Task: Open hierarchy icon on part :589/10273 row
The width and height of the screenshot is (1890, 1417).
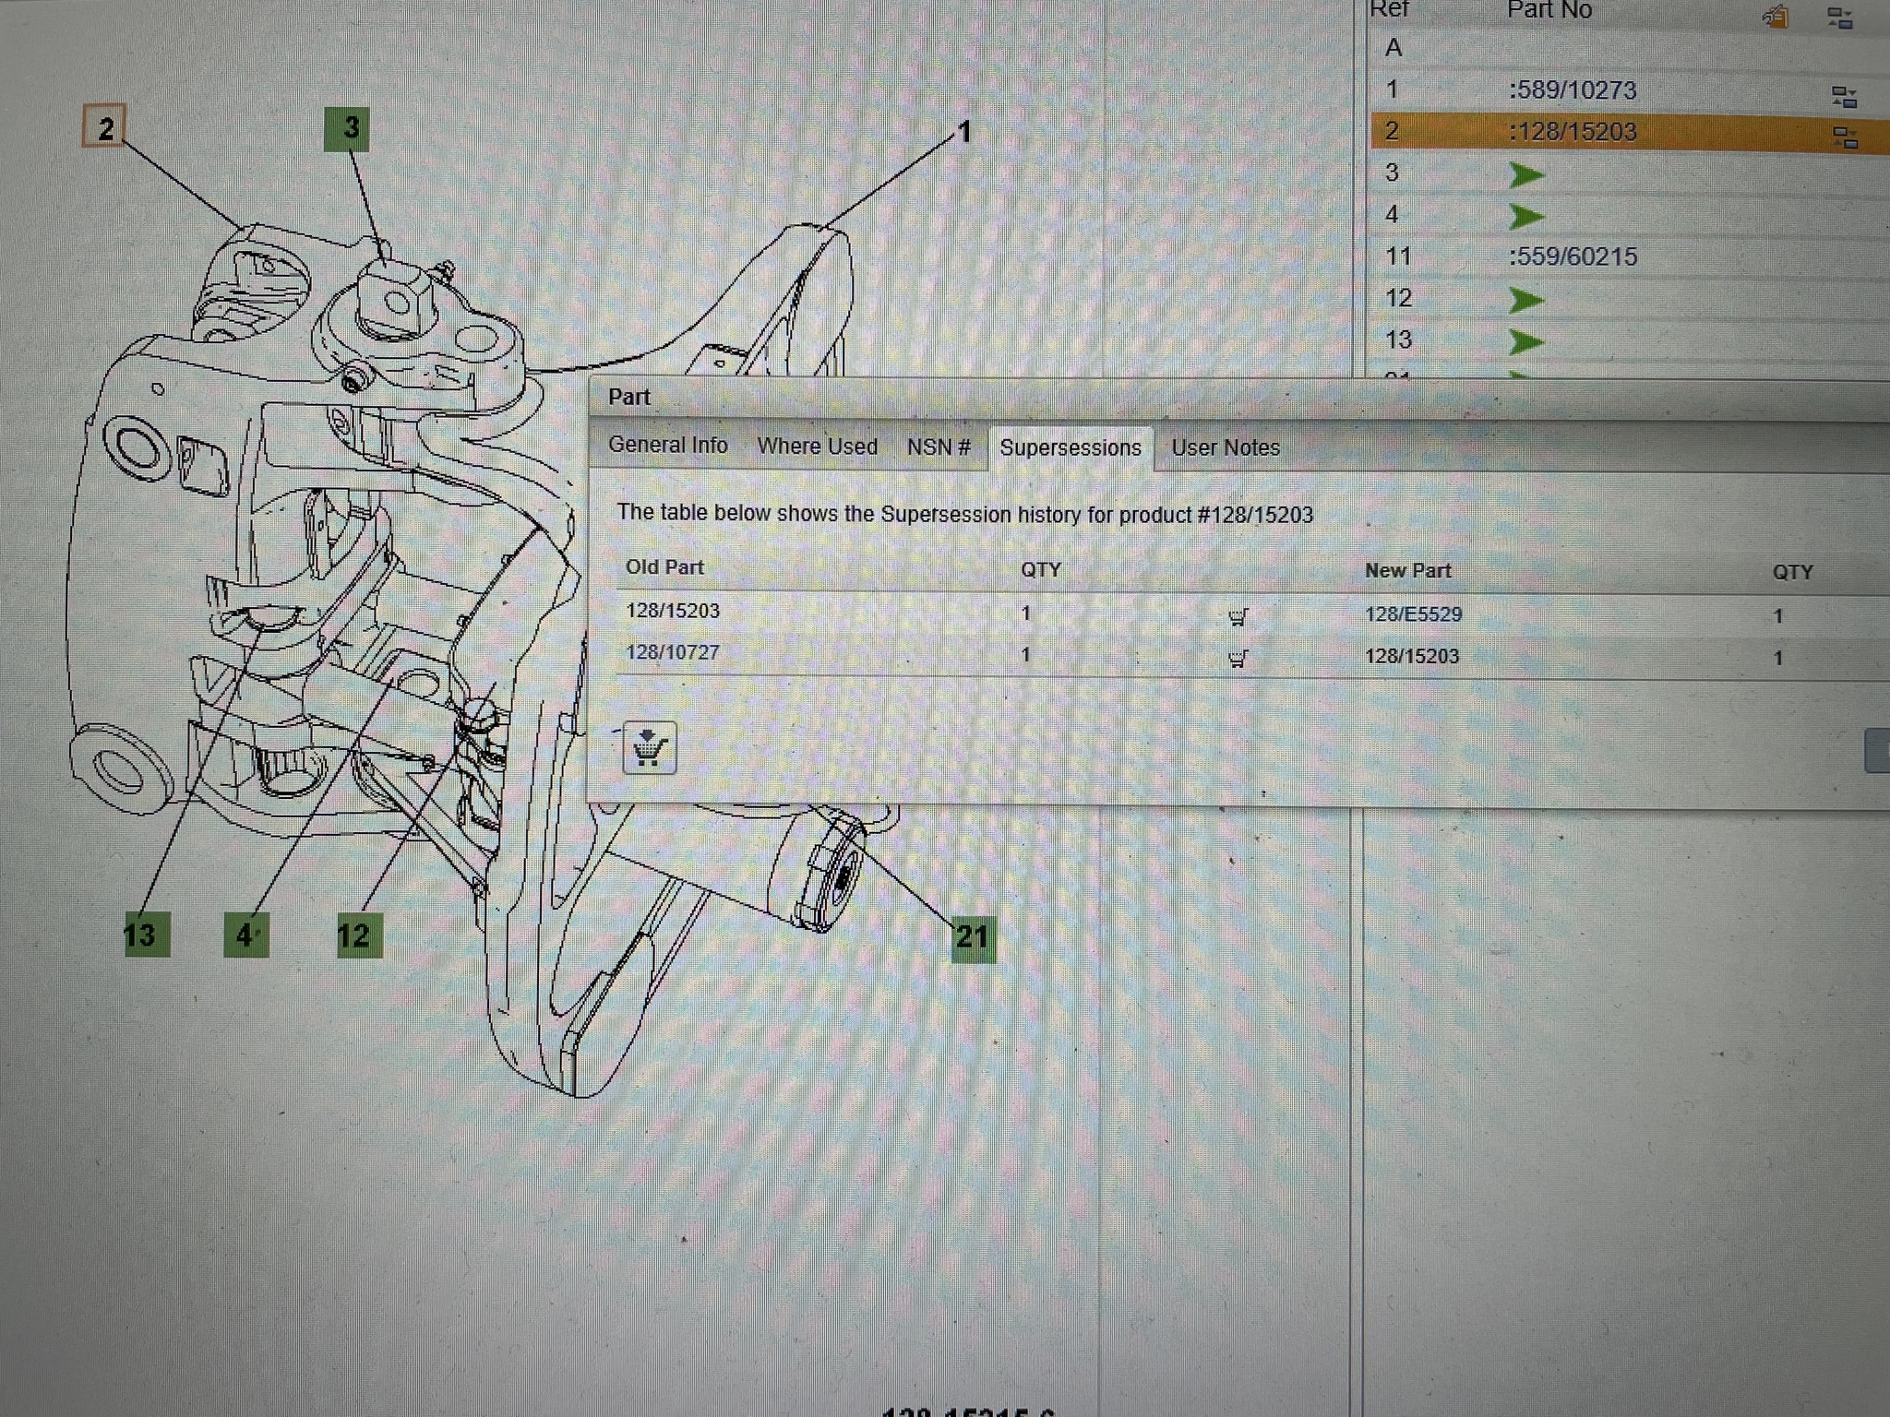Action: coord(1844,97)
